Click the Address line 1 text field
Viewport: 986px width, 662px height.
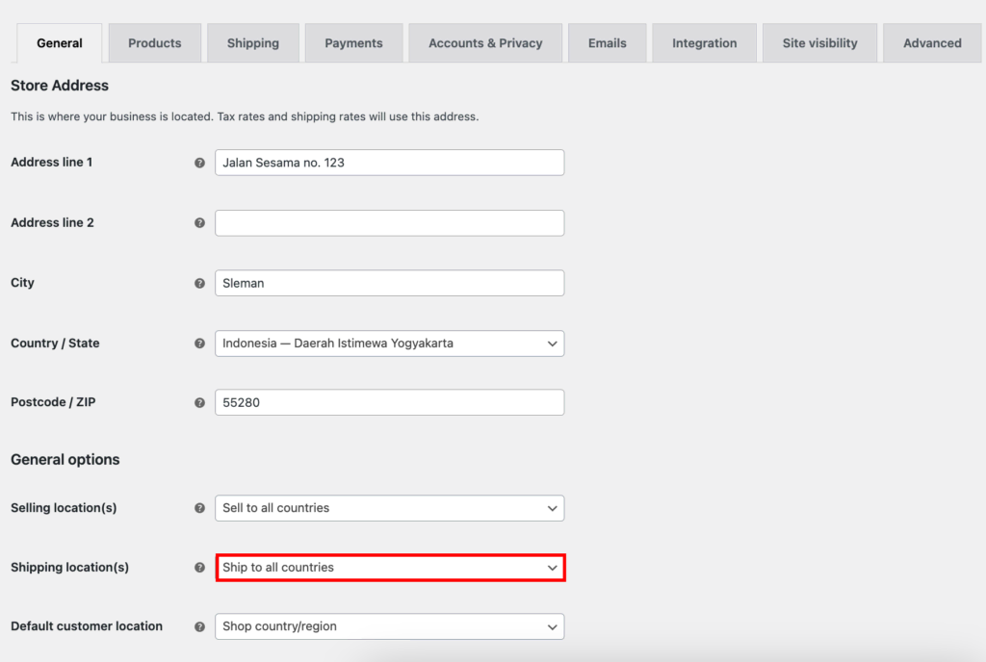pos(389,163)
